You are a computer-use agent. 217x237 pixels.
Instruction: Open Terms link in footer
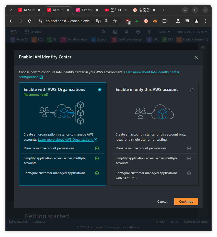(x=174, y=222)
